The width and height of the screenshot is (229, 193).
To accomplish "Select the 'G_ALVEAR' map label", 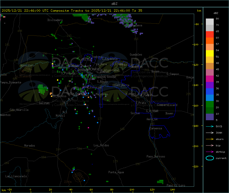I will pyautogui.click(x=152, y=111).
